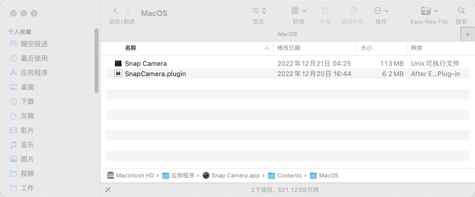The image size is (475, 197).
Task: Click the date 2022年12月21日 04:25
Action: [x=314, y=64]
